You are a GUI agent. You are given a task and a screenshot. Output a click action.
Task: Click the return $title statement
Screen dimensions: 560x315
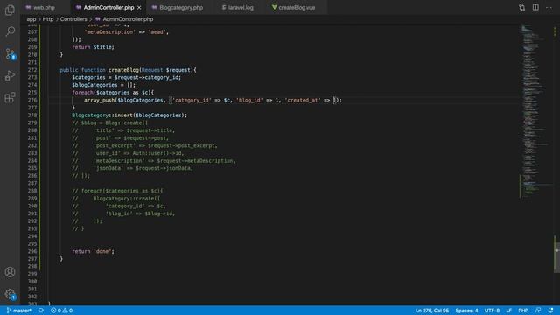pos(94,47)
